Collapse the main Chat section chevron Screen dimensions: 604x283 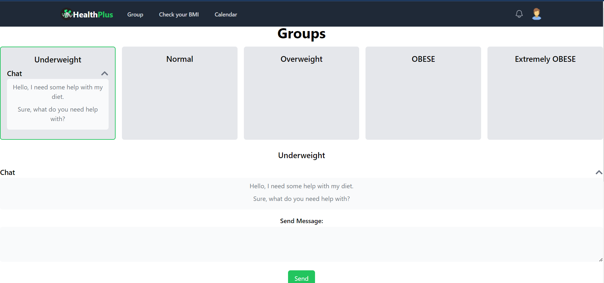[x=599, y=172]
